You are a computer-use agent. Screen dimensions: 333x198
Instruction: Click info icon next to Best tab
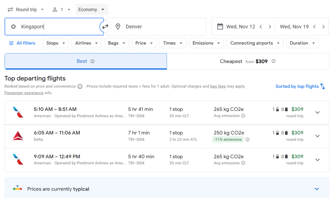tap(92, 61)
